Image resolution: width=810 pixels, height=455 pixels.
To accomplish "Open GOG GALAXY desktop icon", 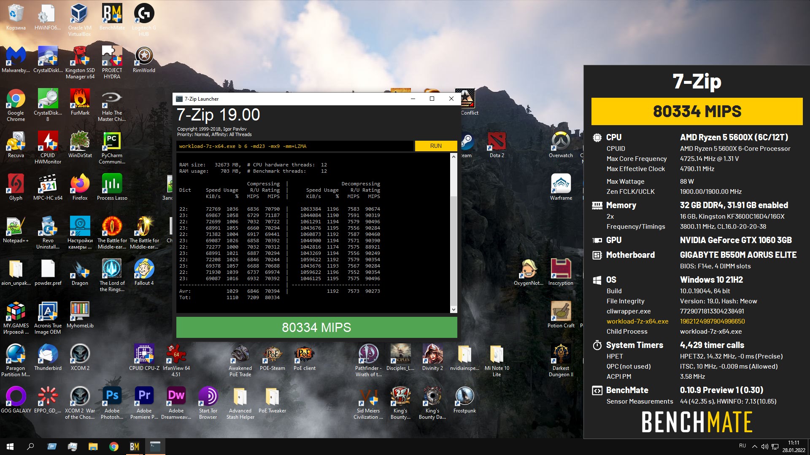I will pos(16,400).
